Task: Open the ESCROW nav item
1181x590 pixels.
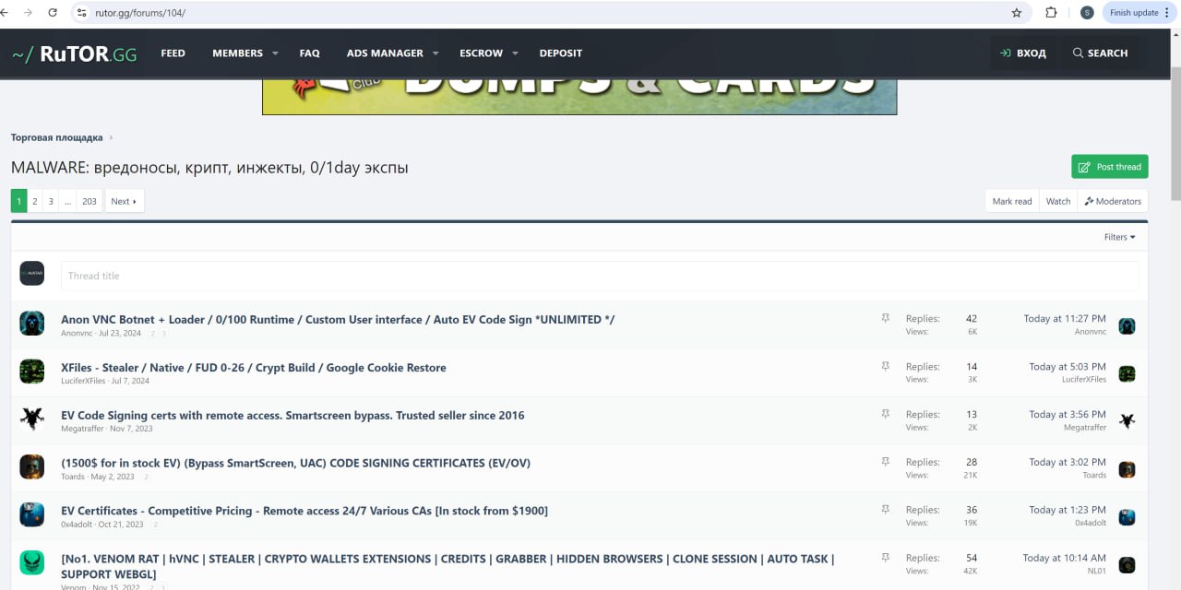Action: click(x=480, y=53)
